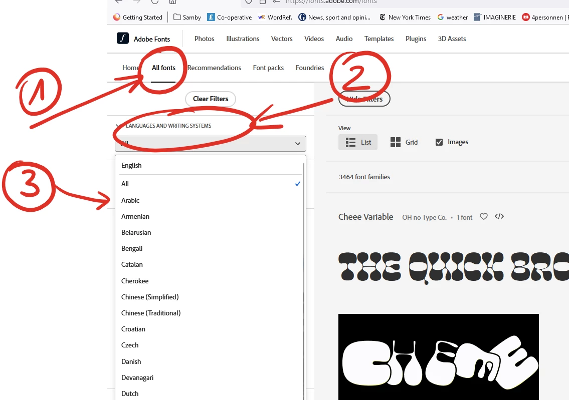Select Arabic in the language list

(x=210, y=200)
